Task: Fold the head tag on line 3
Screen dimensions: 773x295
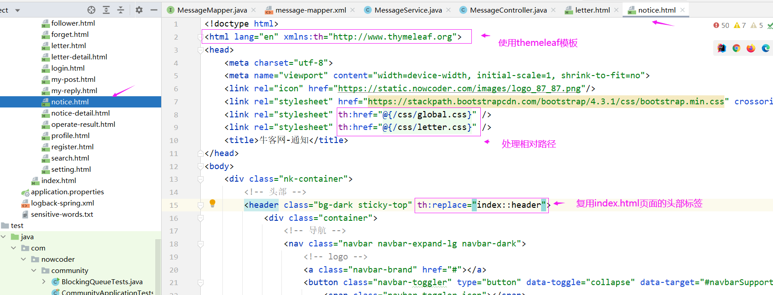Action: pyautogui.click(x=200, y=50)
